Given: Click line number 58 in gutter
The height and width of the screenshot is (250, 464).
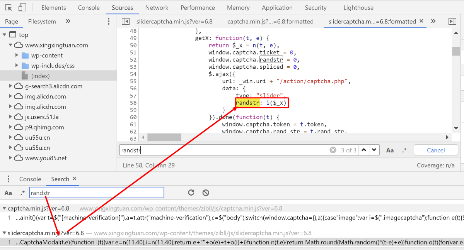Looking at the screenshot, I should [133, 103].
